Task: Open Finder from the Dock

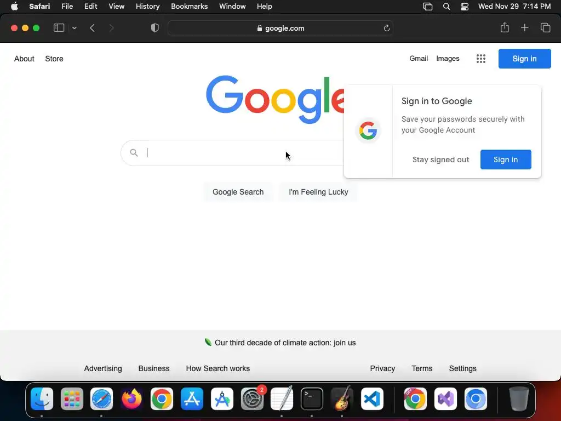Action: point(42,399)
